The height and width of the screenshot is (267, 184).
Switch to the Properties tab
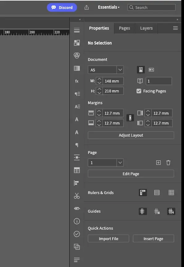(x=99, y=28)
